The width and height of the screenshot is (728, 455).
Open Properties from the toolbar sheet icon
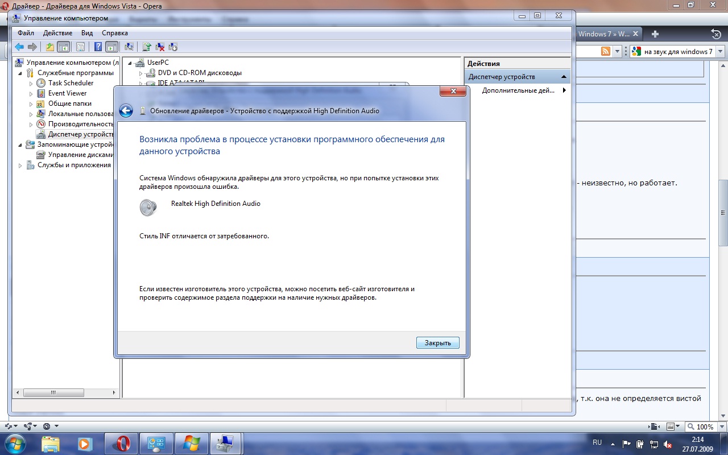[x=80, y=47]
